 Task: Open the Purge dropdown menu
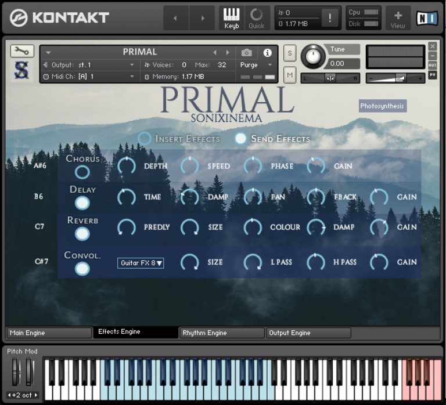pos(256,65)
